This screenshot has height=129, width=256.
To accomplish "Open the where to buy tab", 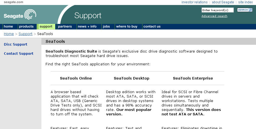I will tap(127, 26).
